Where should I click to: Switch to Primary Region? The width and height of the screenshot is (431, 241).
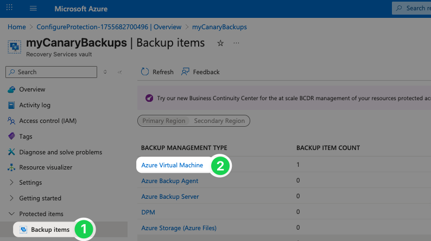pos(164,121)
